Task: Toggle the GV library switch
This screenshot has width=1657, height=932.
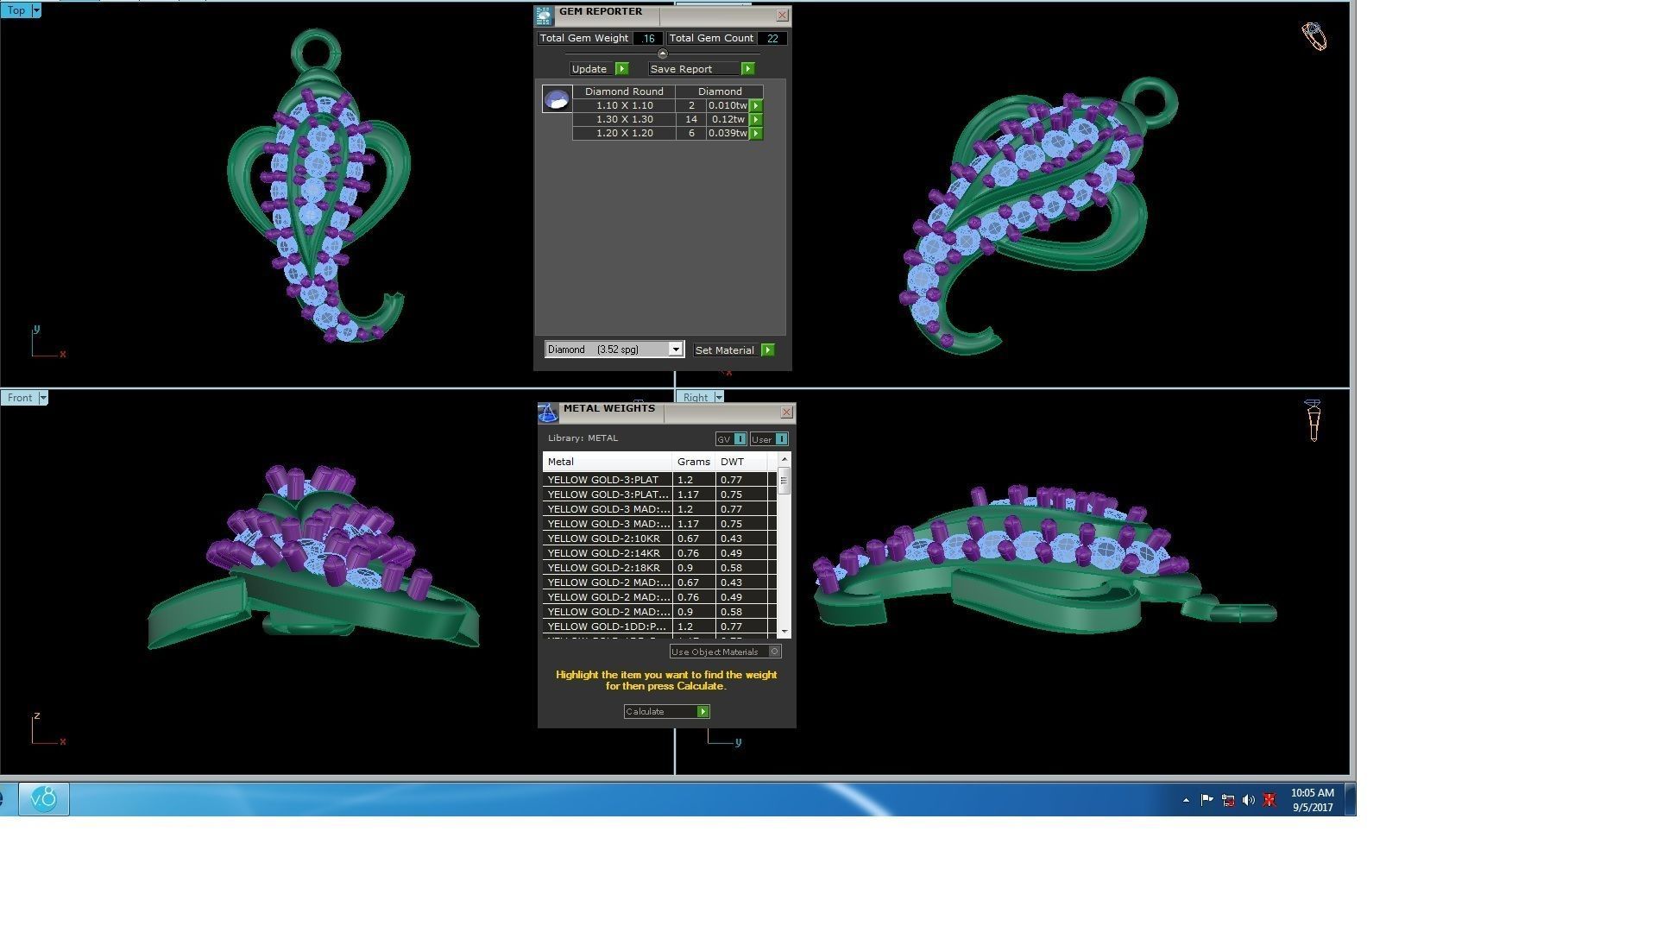Action: pyautogui.click(x=740, y=439)
